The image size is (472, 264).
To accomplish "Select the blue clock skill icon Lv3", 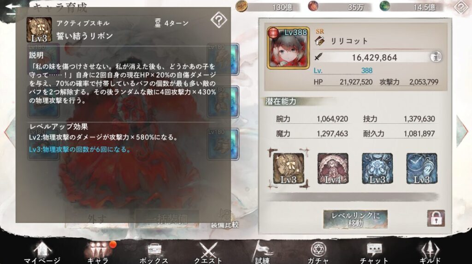I will pos(421,168).
